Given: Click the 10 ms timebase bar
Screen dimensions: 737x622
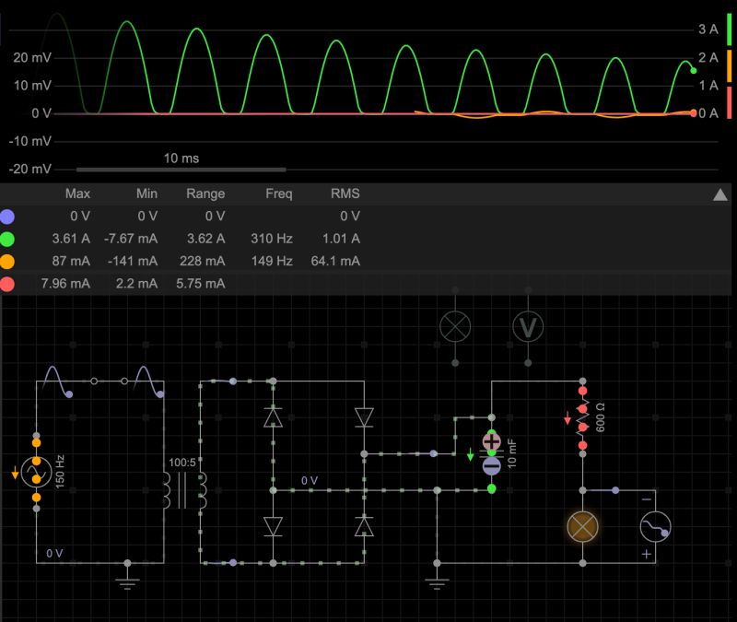Looking at the screenshot, I should [x=180, y=169].
